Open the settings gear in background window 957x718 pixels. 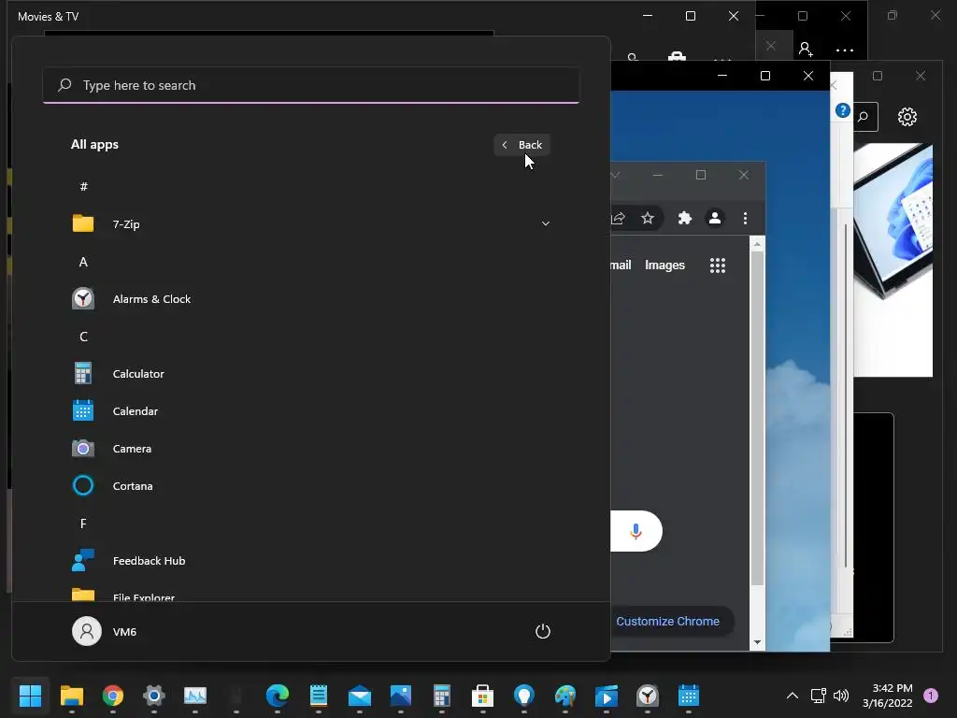pos(907,117)
